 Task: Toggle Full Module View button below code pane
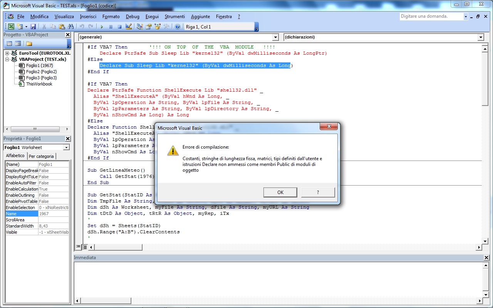pyautogui.click(x=84, y=247)
